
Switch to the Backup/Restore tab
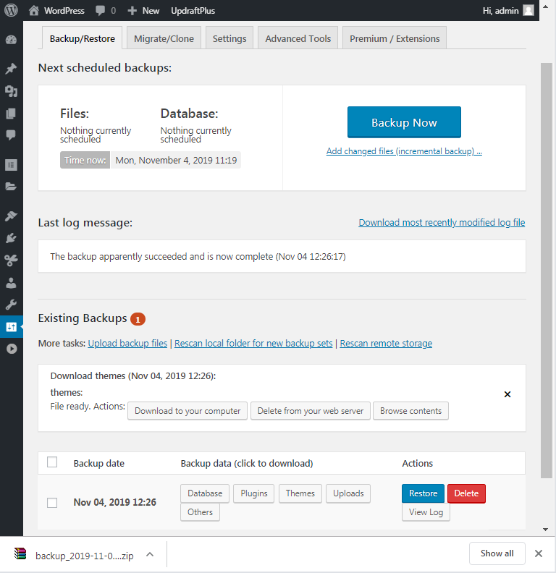click(82, 38)
